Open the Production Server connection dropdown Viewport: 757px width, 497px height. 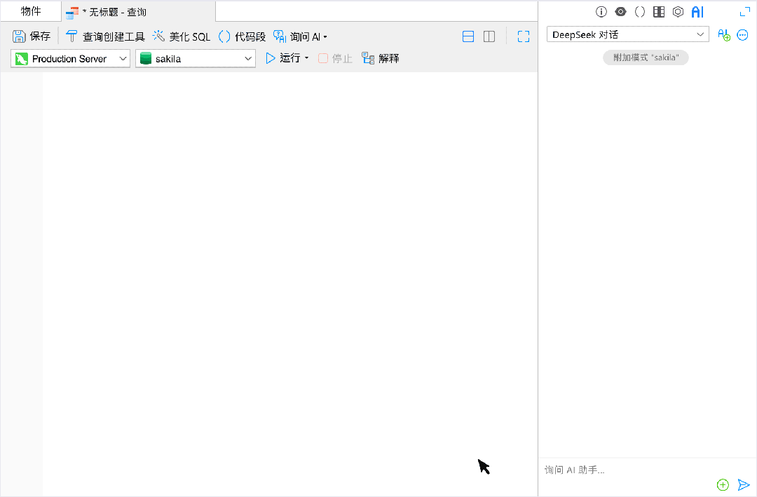[x=71, y=58]
